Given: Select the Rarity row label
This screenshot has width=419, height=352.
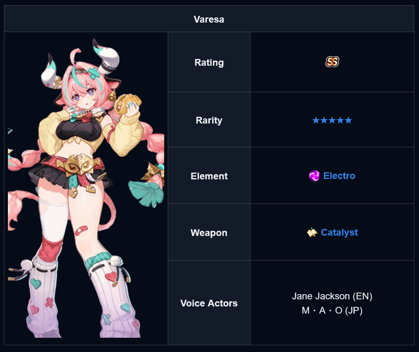Looking at the screenshot, I should [x=209, y=120].
